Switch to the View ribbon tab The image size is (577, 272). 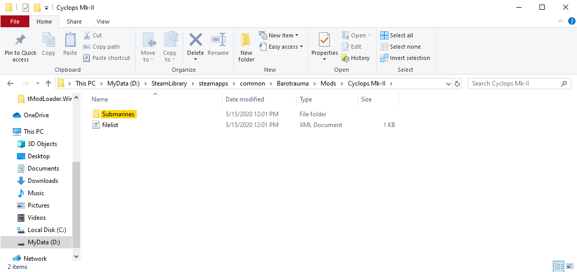pyautogui.click(x=103, y=22)
